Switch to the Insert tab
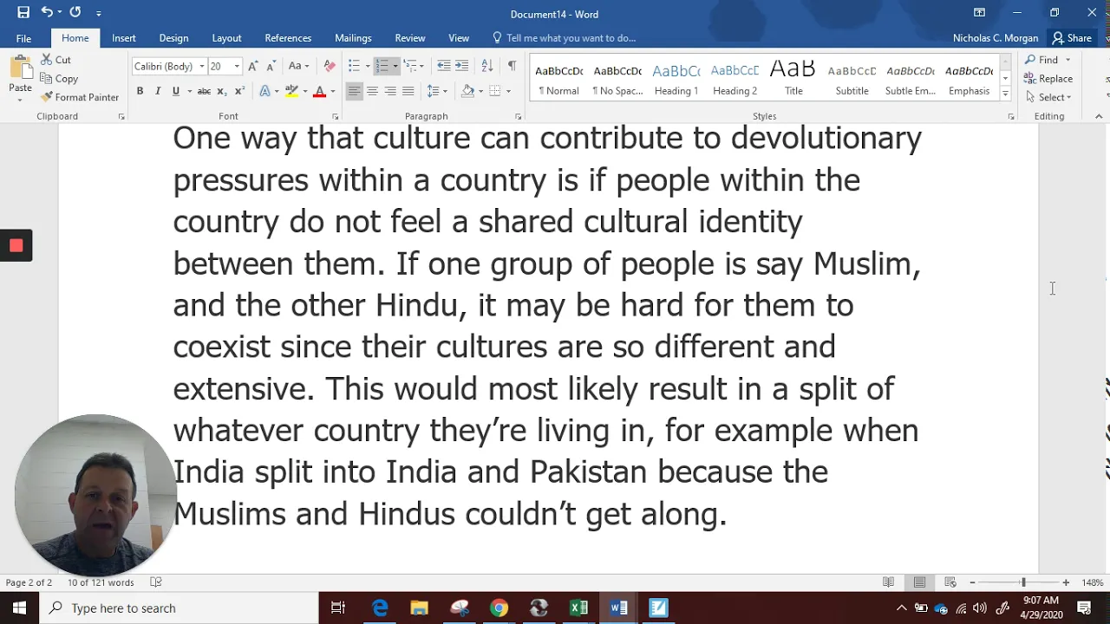 [123, 38]
